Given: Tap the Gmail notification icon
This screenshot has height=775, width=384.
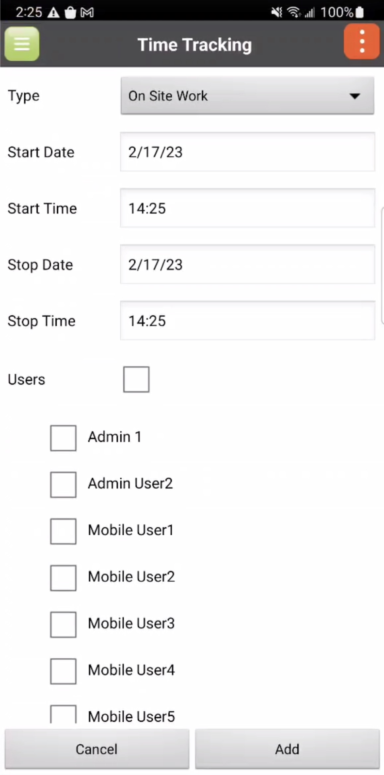Looking at the screenshot, I should click(87, 13).
